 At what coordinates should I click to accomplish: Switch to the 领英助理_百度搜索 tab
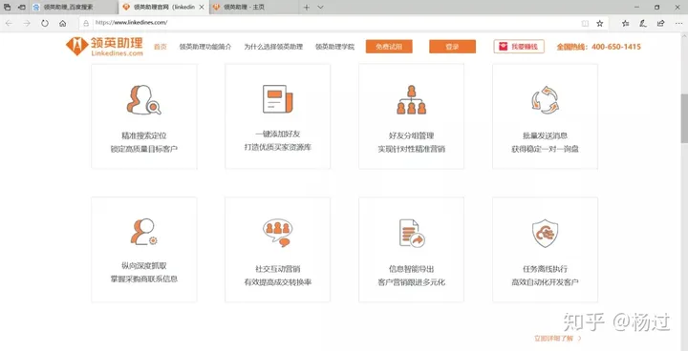point(74,7)
